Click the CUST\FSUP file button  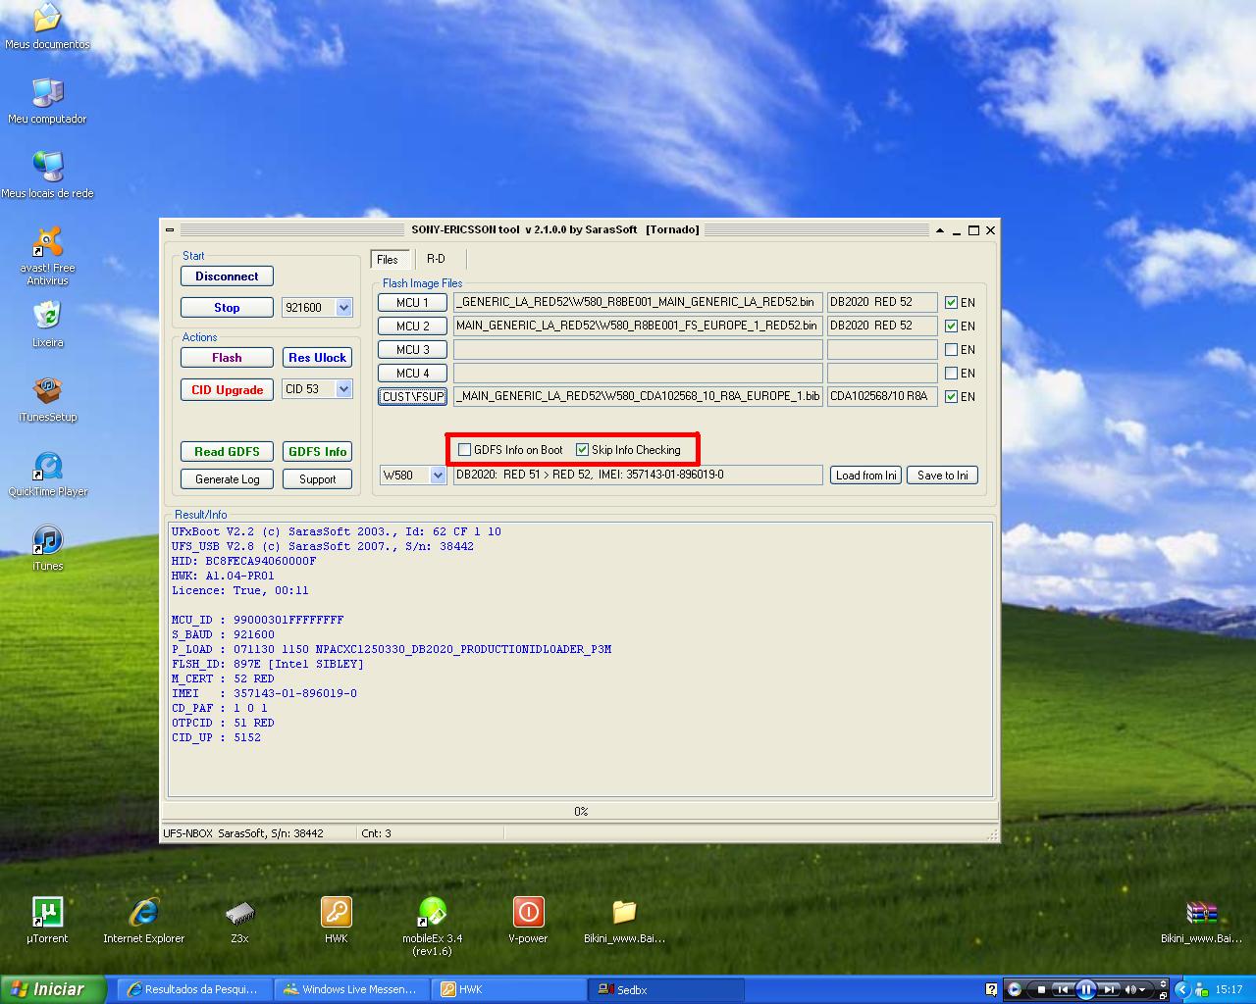tap(412, 397)
